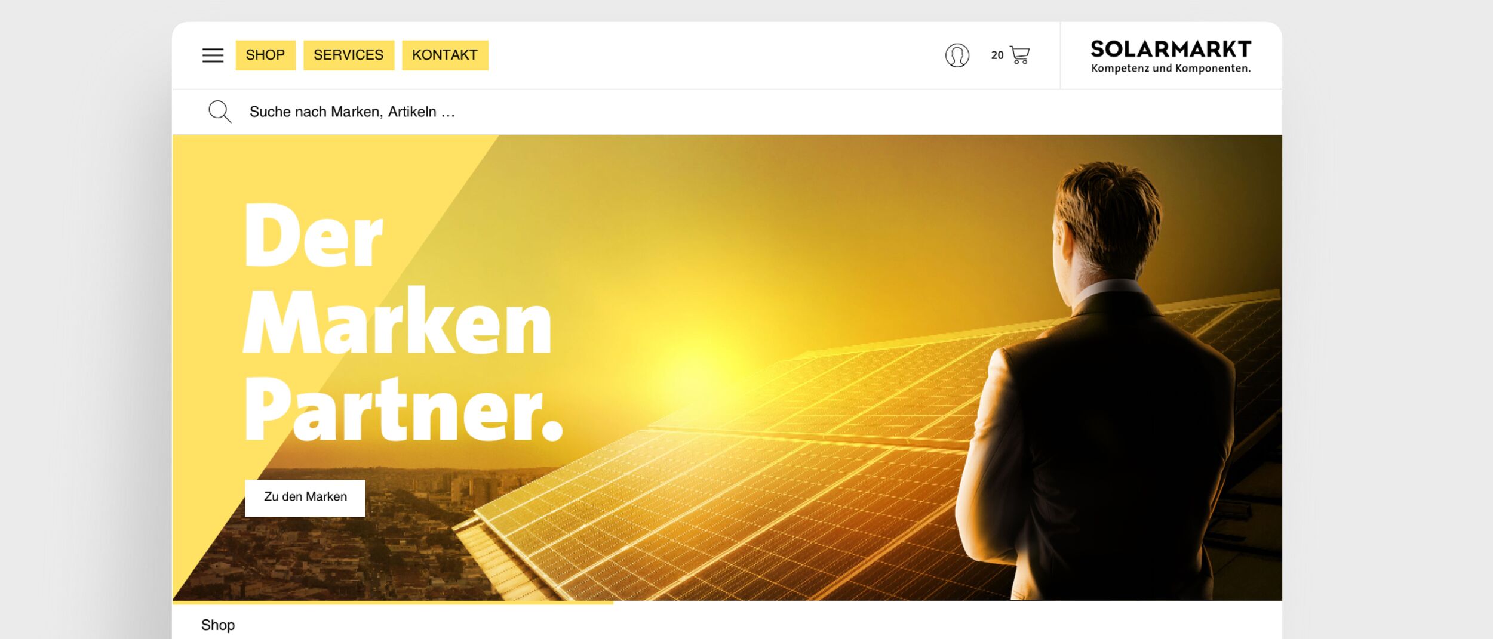This screenshot has width=1493, height=639.
Task: Select the KONTAKT menu item
Action: point(445,55)
